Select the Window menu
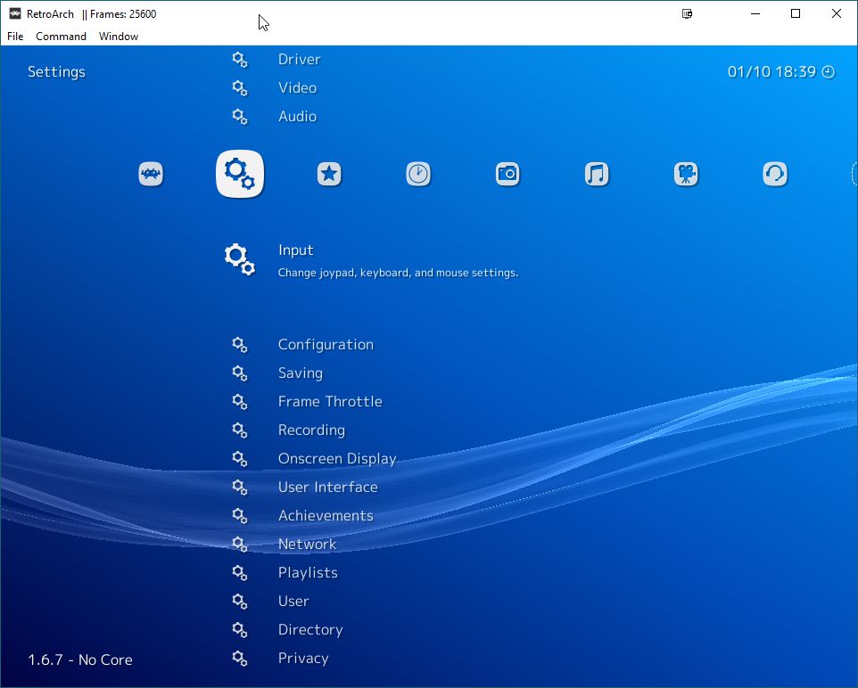This screenshot has width=858, height=688. [118, 37]
